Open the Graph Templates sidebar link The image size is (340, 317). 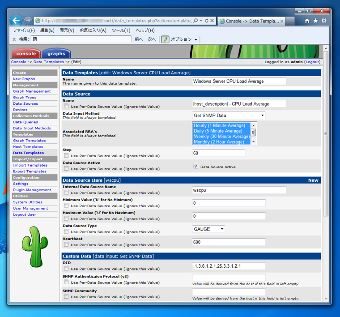click(29, 141)
